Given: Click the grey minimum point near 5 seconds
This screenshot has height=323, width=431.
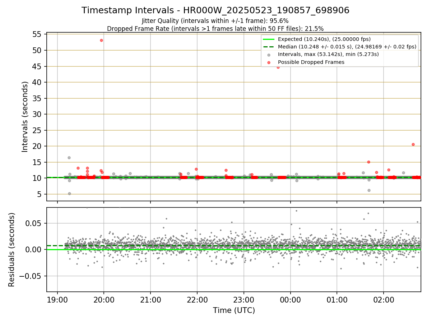Looking at the screenshot, I should [x=69, y=193].
